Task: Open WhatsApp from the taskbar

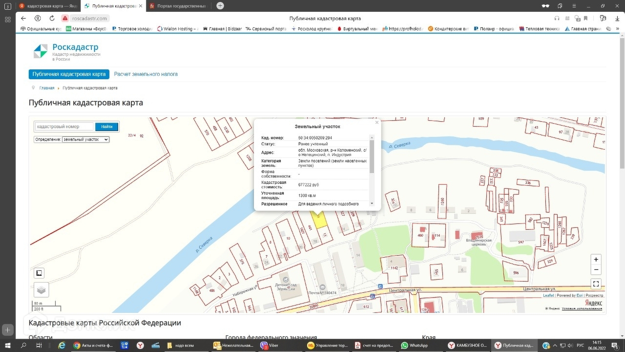Action: coord(415,345)
